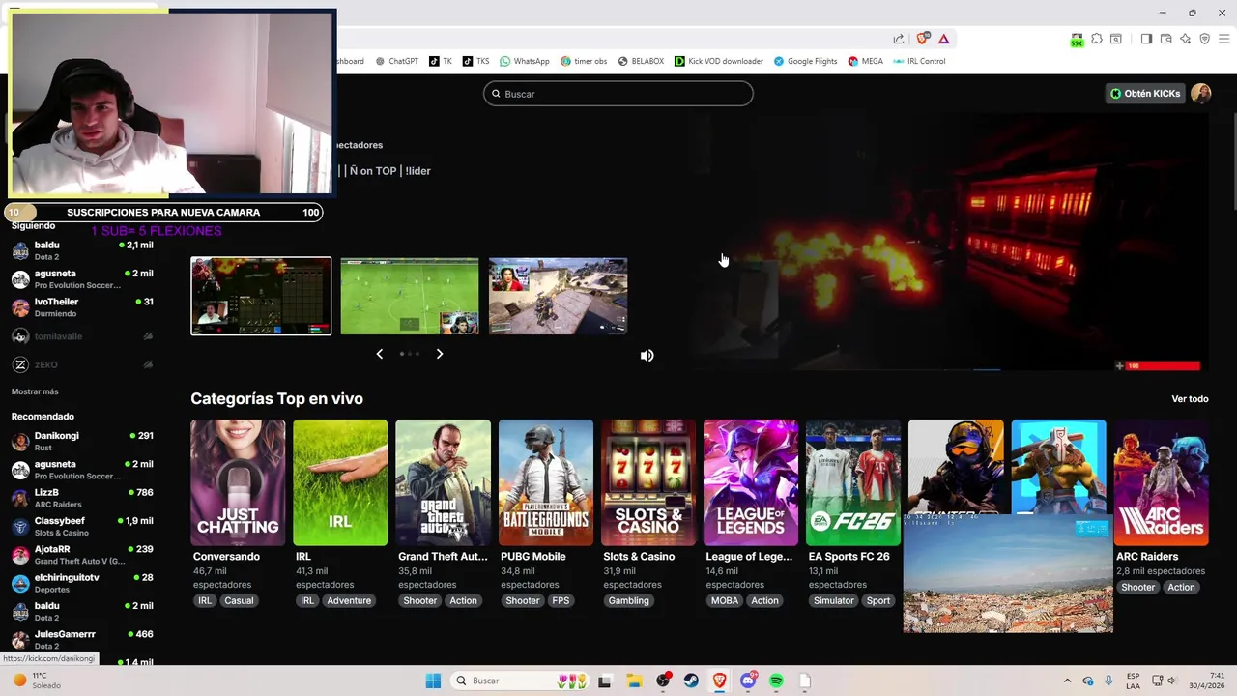This screenshot has width=1237, height=696.
Task: Click the Simulator tag under EA Sports FC 26
Action: pyautogui.click(x=833, y=600)
